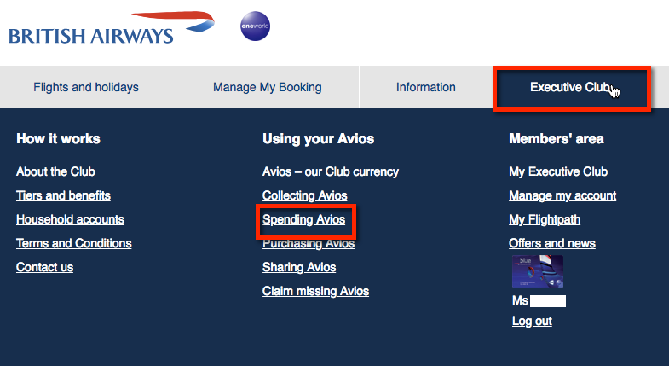Image resolution: width=669 pixels, height=366 pixels.
Task: Open the Flights and holidays menu
Action: (86, 87)
